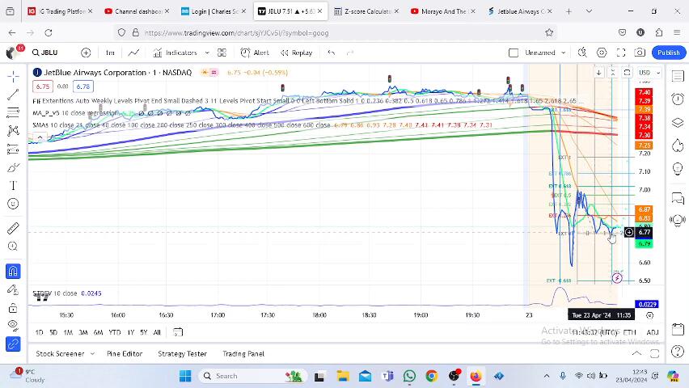Open the Replay bar mode
This screenshot has height=388, width=689.
pyautogui.click(x=296, y=53)
